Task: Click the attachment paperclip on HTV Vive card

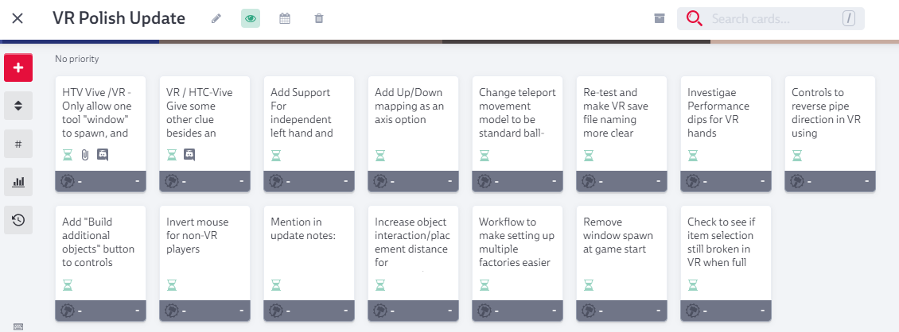Action: (x=85, y=155)
